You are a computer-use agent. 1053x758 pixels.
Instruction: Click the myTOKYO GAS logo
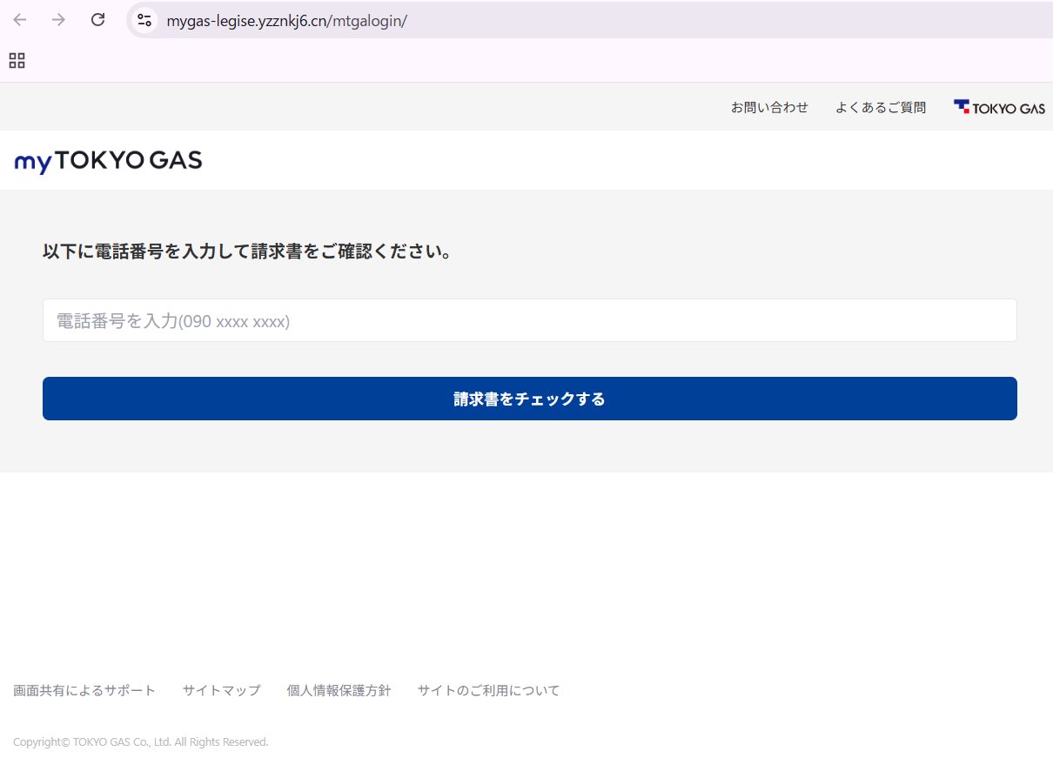108,161
